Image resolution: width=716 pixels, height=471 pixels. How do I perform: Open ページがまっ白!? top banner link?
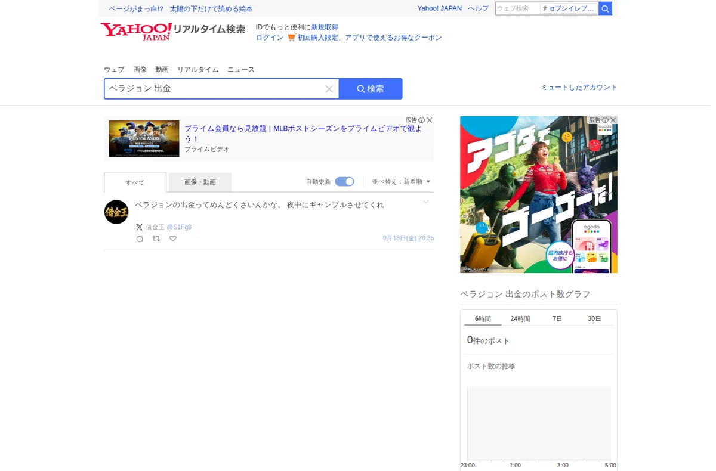click(181, 9)
